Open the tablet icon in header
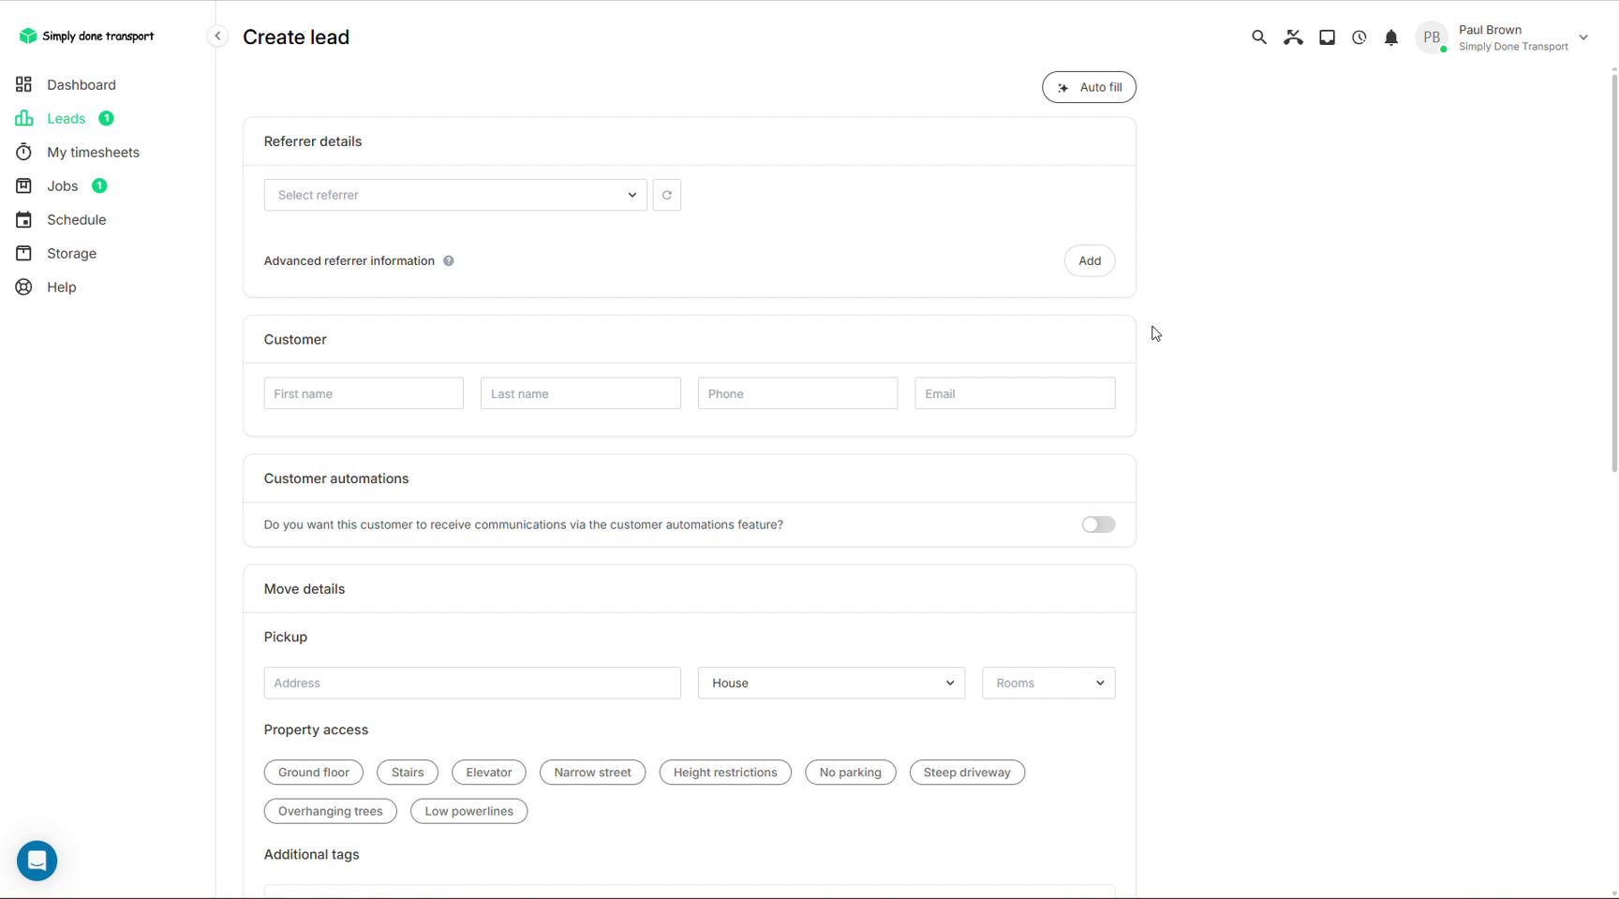The height and width of the screenshot is (899, 1619). click(x=1327, y=37)
